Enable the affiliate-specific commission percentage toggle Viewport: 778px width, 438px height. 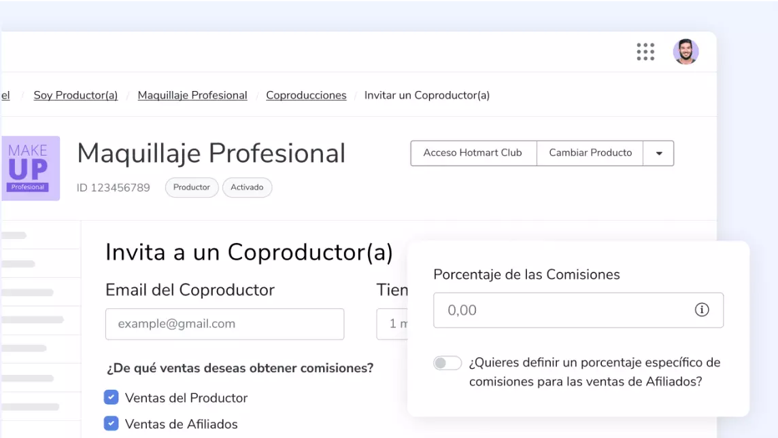[447, 363]
